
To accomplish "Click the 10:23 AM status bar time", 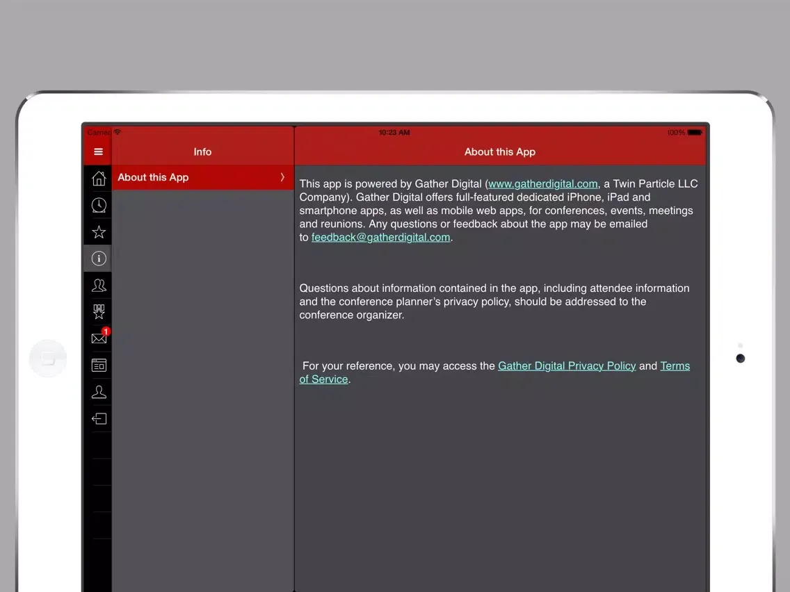I will (394, 133).
